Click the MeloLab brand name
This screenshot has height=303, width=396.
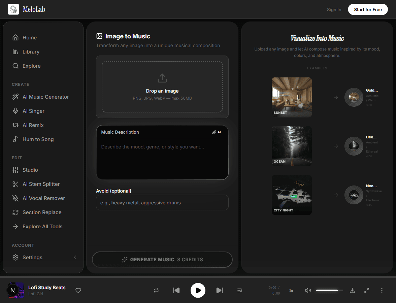pos(34,9)
